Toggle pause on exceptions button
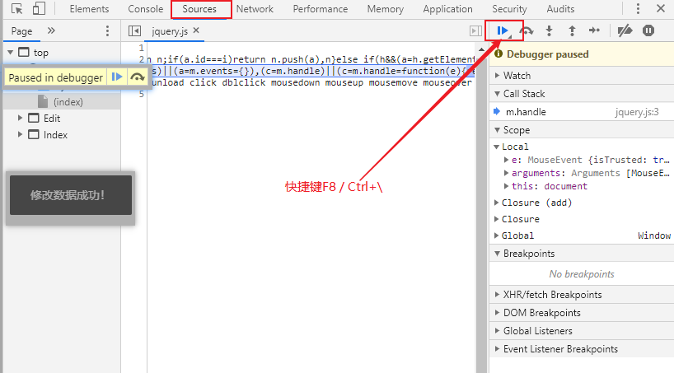 648,30
